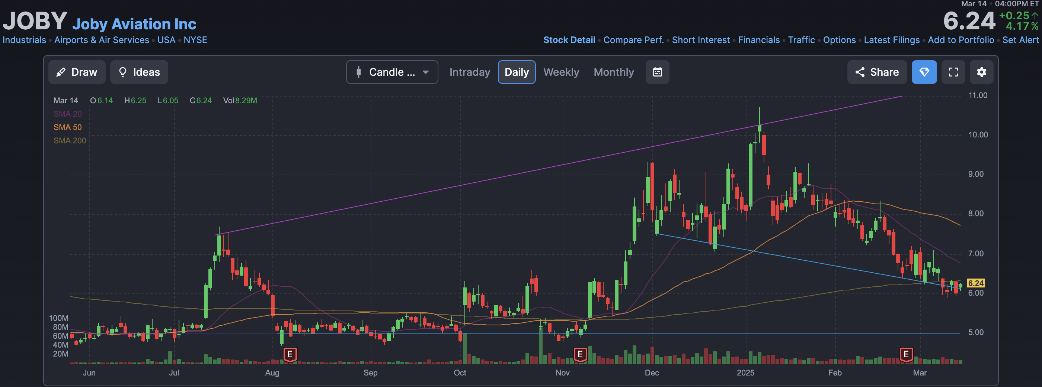
Task: Switch to Monthly timeframe
Action: click(x=614, y=72)
